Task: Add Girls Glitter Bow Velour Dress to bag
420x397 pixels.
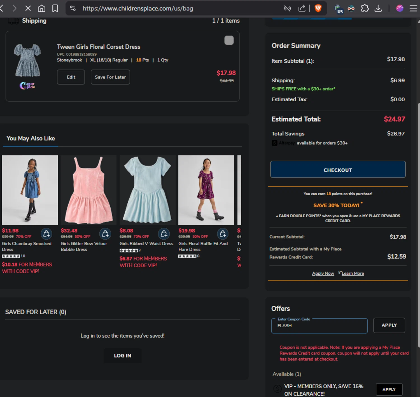Action: (x=105, y=234)
